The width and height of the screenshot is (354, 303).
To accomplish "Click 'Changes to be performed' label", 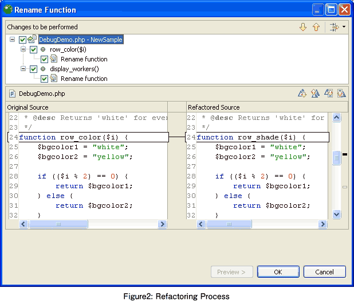I will pyautogui.click(x=42, y=27).
